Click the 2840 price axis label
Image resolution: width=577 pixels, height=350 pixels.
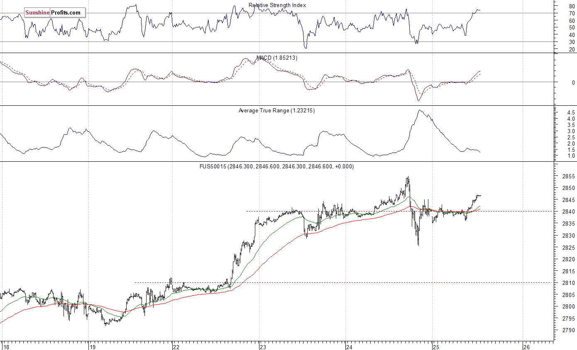568,212
